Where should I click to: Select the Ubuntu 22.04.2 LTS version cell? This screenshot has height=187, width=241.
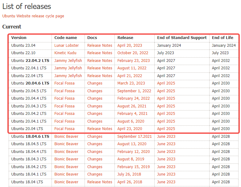click(x=30, y=61)
